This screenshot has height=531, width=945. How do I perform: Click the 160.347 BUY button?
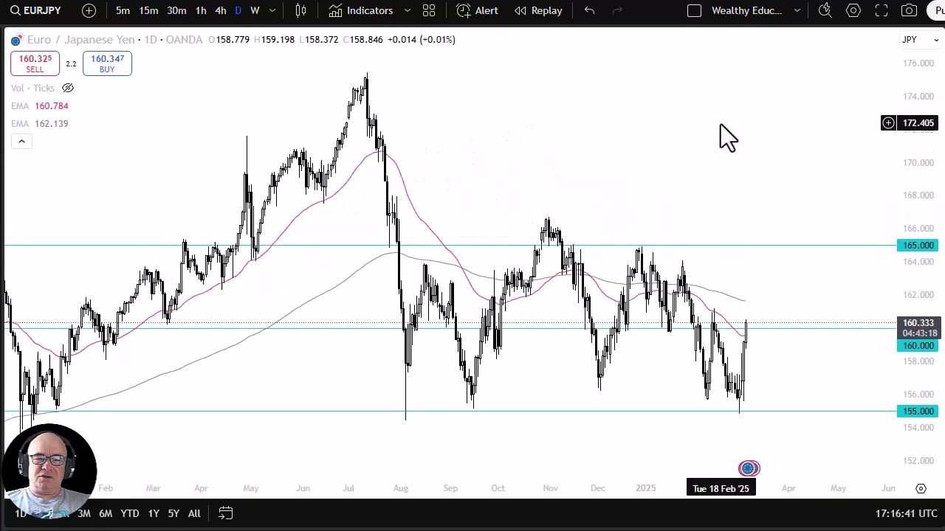coord(107,63)
